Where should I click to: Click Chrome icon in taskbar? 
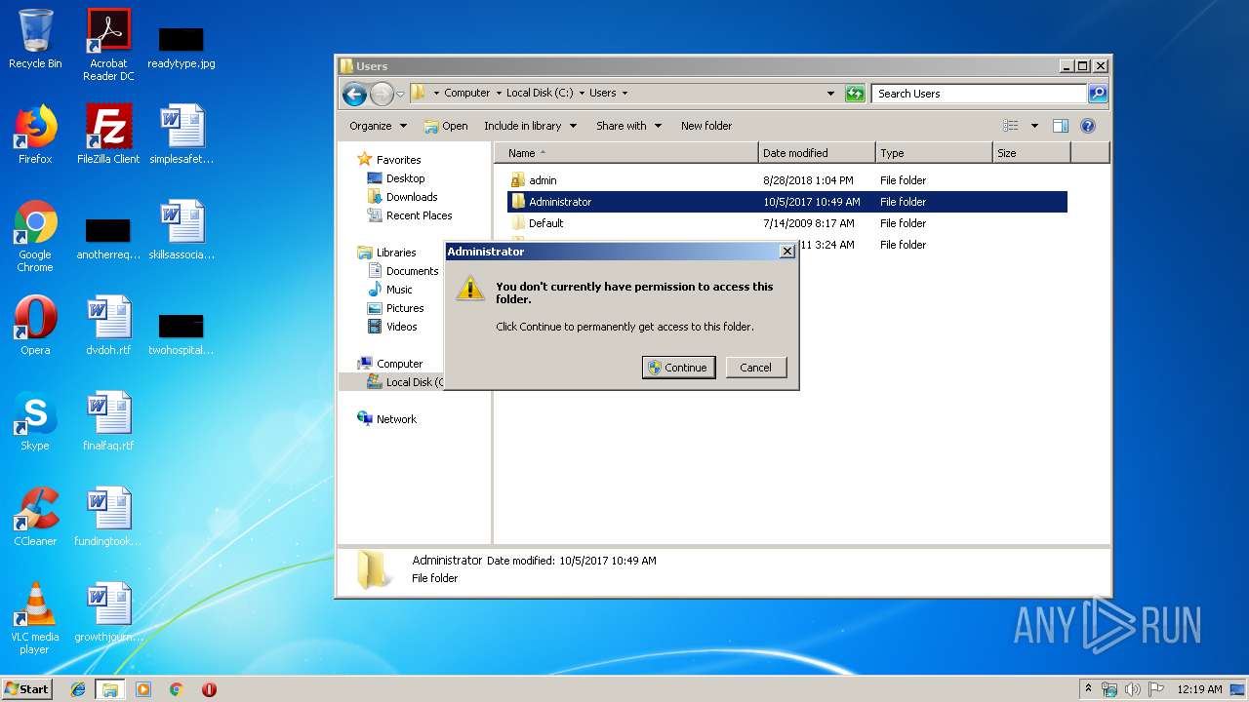(x=176, y=689)
